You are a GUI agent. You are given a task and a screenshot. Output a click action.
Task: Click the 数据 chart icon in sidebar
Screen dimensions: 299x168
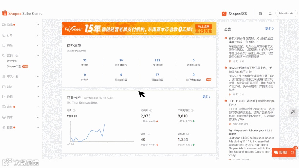coord(4,97)
